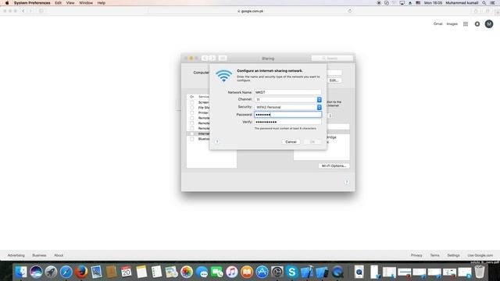Open the Help menu
500x281 pixels.
(101, 3)
